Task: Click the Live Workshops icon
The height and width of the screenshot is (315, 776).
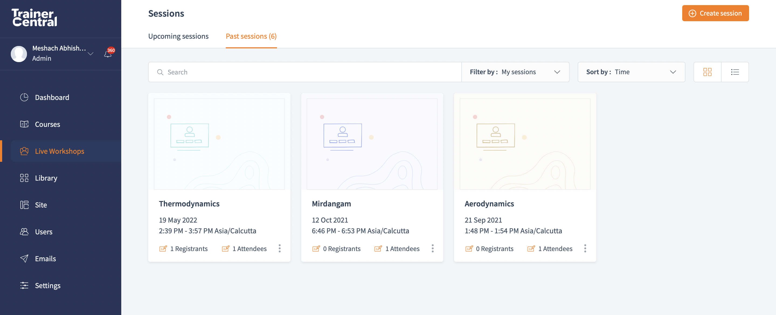Action: (x=24, y=151)
